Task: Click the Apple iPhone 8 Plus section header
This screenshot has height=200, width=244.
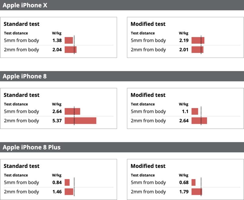Action: (x=32, y=147)
